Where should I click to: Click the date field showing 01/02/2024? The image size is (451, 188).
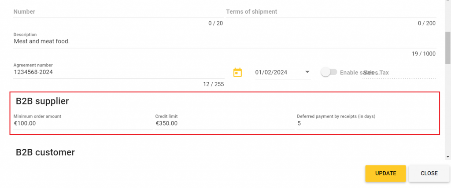277,72
